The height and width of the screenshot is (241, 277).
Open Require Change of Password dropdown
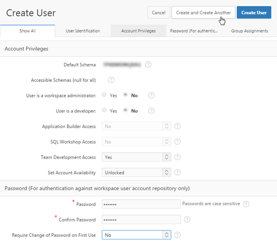tap(137, 235)
